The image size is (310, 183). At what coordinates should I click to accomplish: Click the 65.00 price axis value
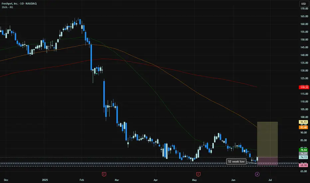coord(304,171)
